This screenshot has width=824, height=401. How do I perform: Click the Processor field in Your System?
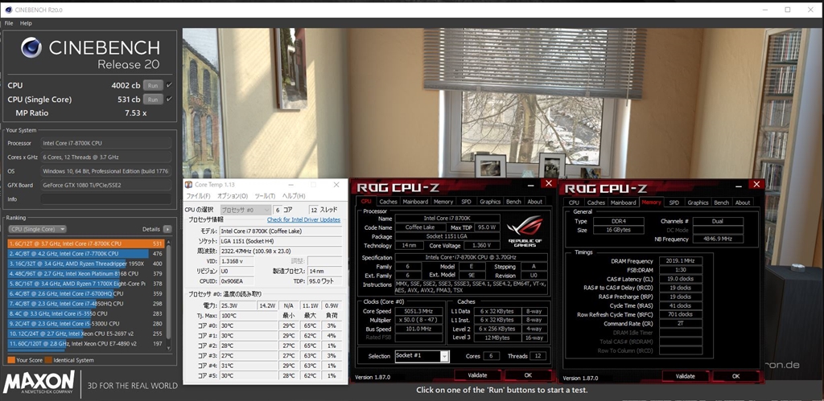coord(106,143)
